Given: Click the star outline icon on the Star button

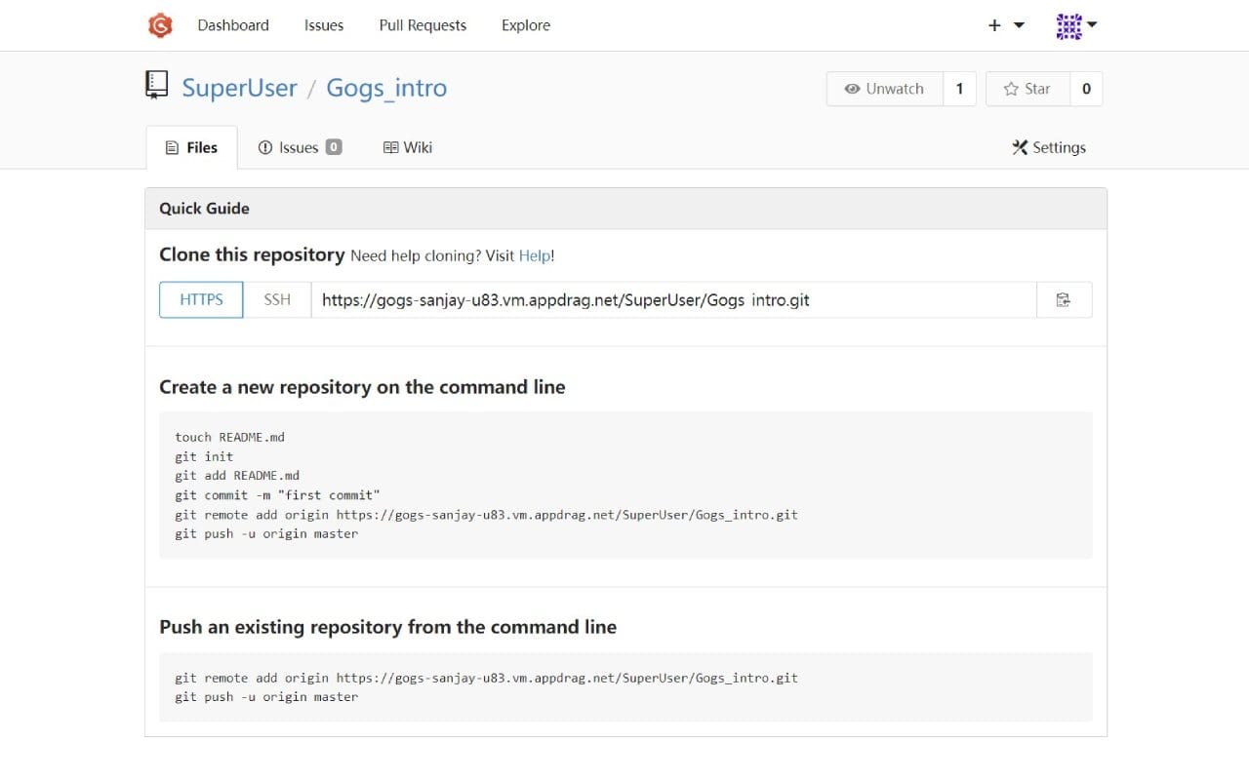Looking at the screenshot, I should point(1013,88).
